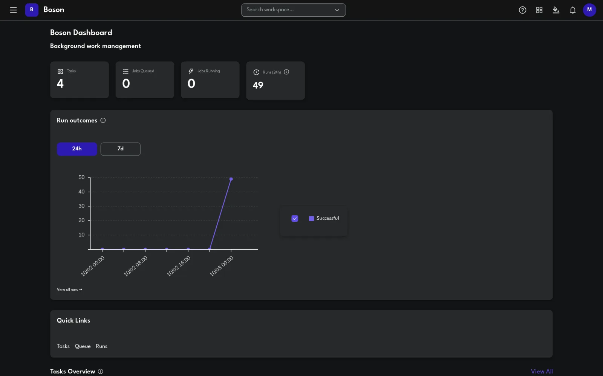This screenshot has width=603, height=376.
Task: Click the info icon beside Run outcomes
Action: (x=103, y=120)
